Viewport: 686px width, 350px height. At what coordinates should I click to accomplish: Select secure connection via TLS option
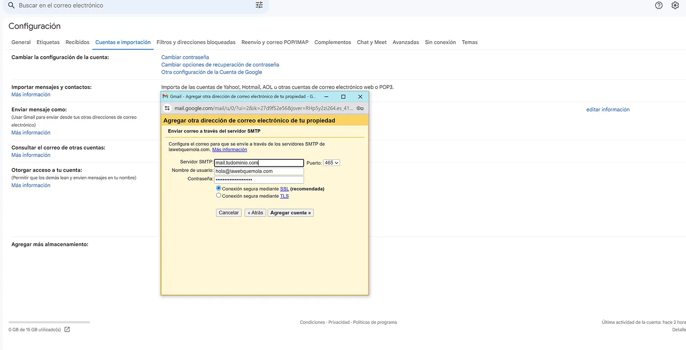click(x=219, y=196)
